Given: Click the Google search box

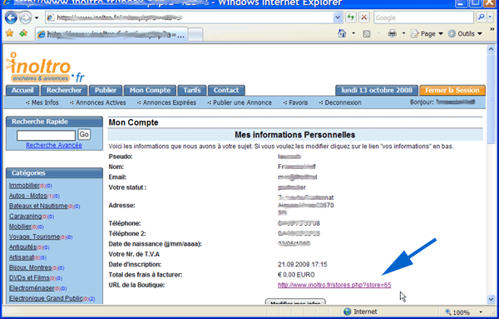Looking at the screenshot, I should click(423, 17).
